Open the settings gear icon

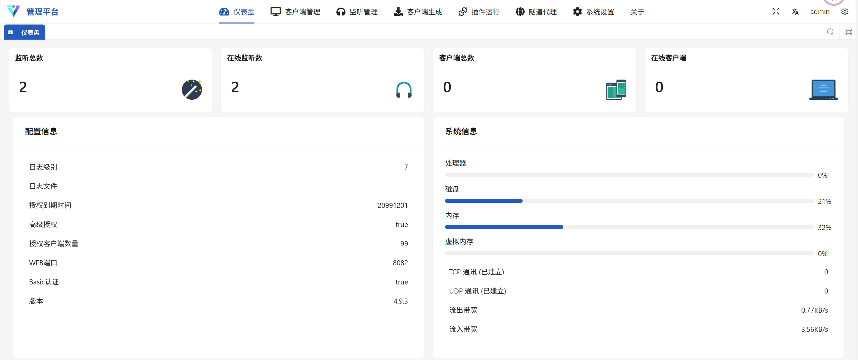click(x=845, y=12)
